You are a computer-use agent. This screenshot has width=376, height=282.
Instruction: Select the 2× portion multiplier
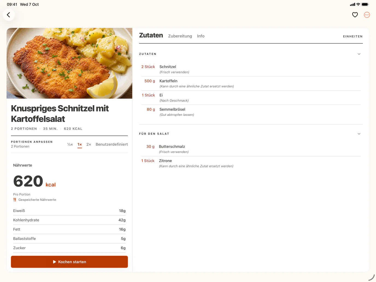click(x=89, y=144)
